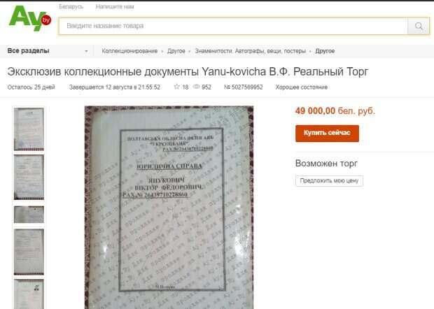Image resolution: width=434 pixels, height=309 pixels.
Task: Click the magnifier search icon button
Action: (419, 26)
